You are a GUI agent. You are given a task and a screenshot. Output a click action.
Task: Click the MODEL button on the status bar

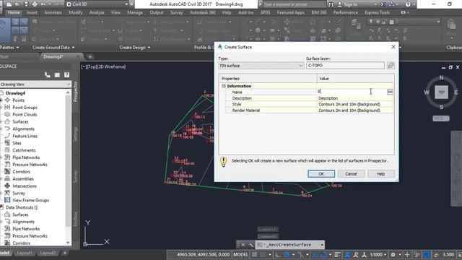pos(240,254)
